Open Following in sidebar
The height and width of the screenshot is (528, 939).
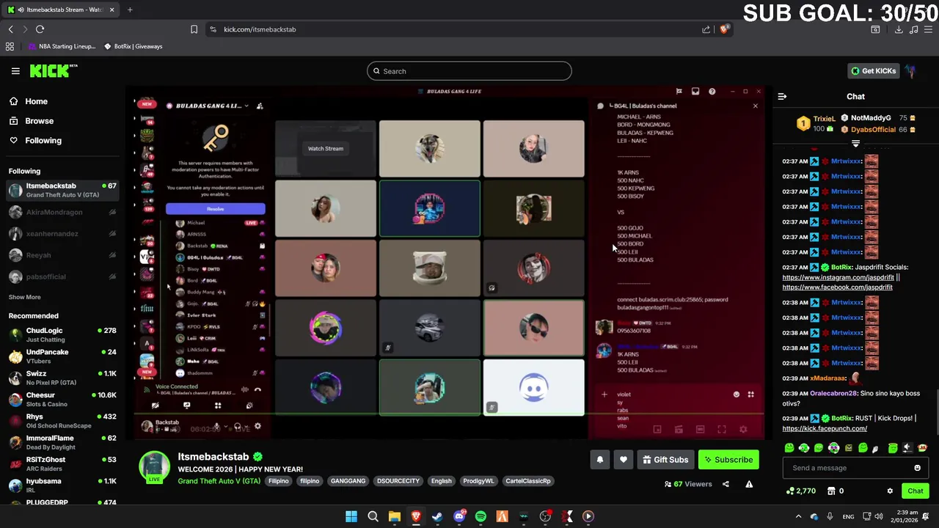pyautogui.click(x=36, y=140)
